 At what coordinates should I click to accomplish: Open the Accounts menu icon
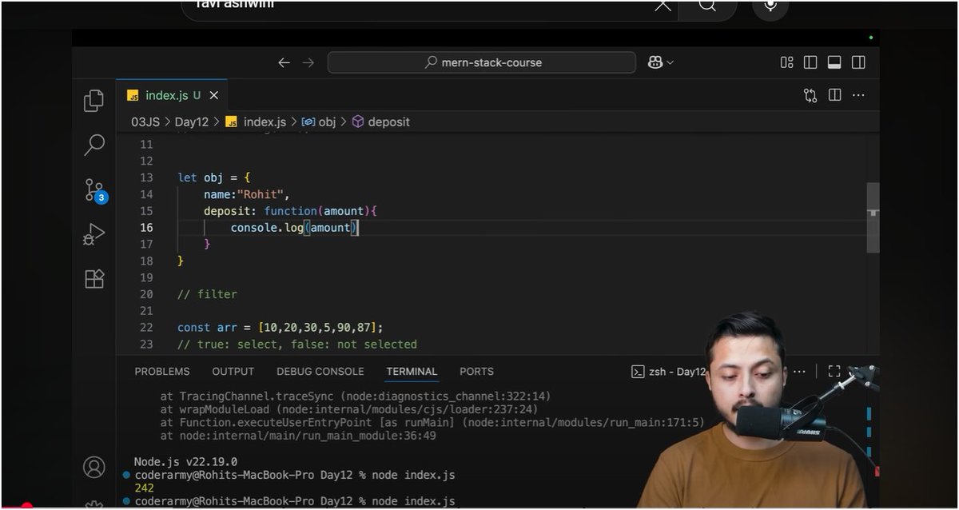click(x=94, y=467)
